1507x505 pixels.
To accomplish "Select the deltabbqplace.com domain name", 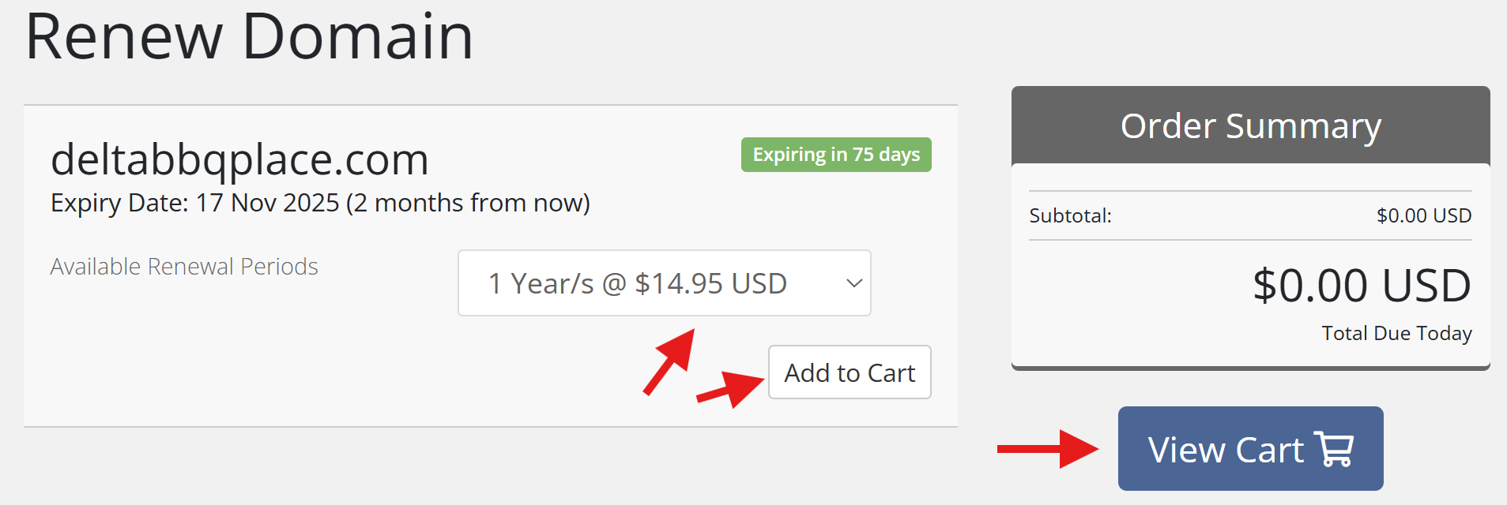I will pos(239,159).
